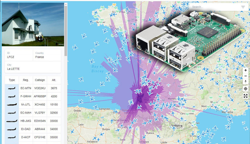Select the EI-DAD registration entry
The width and height of the screenshot is (250, 144).
point(26,129)
